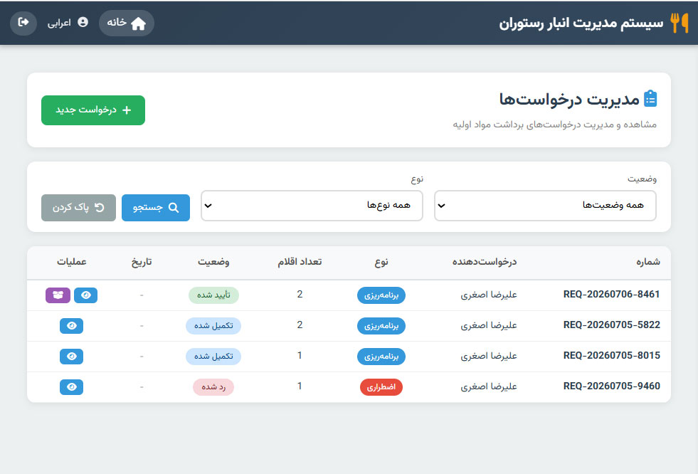Click the شماره column header
698x474 pixels.
point(648,262)
